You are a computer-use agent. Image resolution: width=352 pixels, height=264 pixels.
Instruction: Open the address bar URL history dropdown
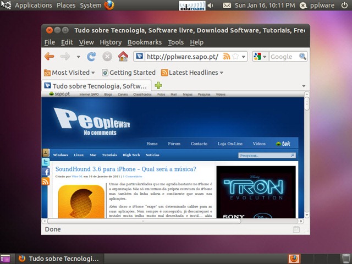tap(243, 57)
